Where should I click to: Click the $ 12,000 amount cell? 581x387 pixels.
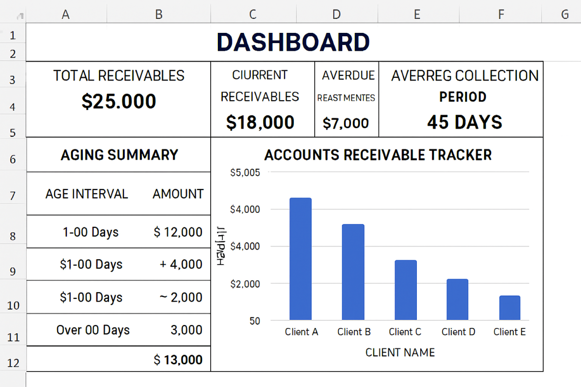[178, 232]
